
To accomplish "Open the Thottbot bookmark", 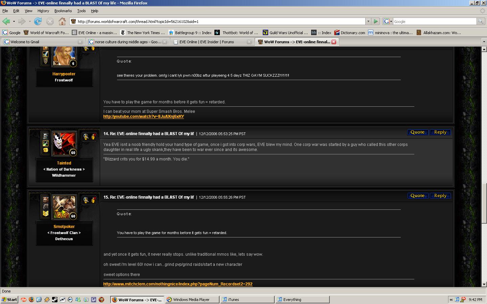I will pyautogui.click(x=237, y=33).
